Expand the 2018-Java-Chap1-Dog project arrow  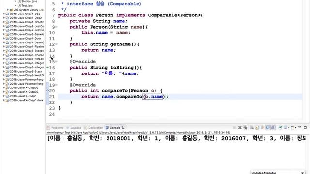point(4,14)
